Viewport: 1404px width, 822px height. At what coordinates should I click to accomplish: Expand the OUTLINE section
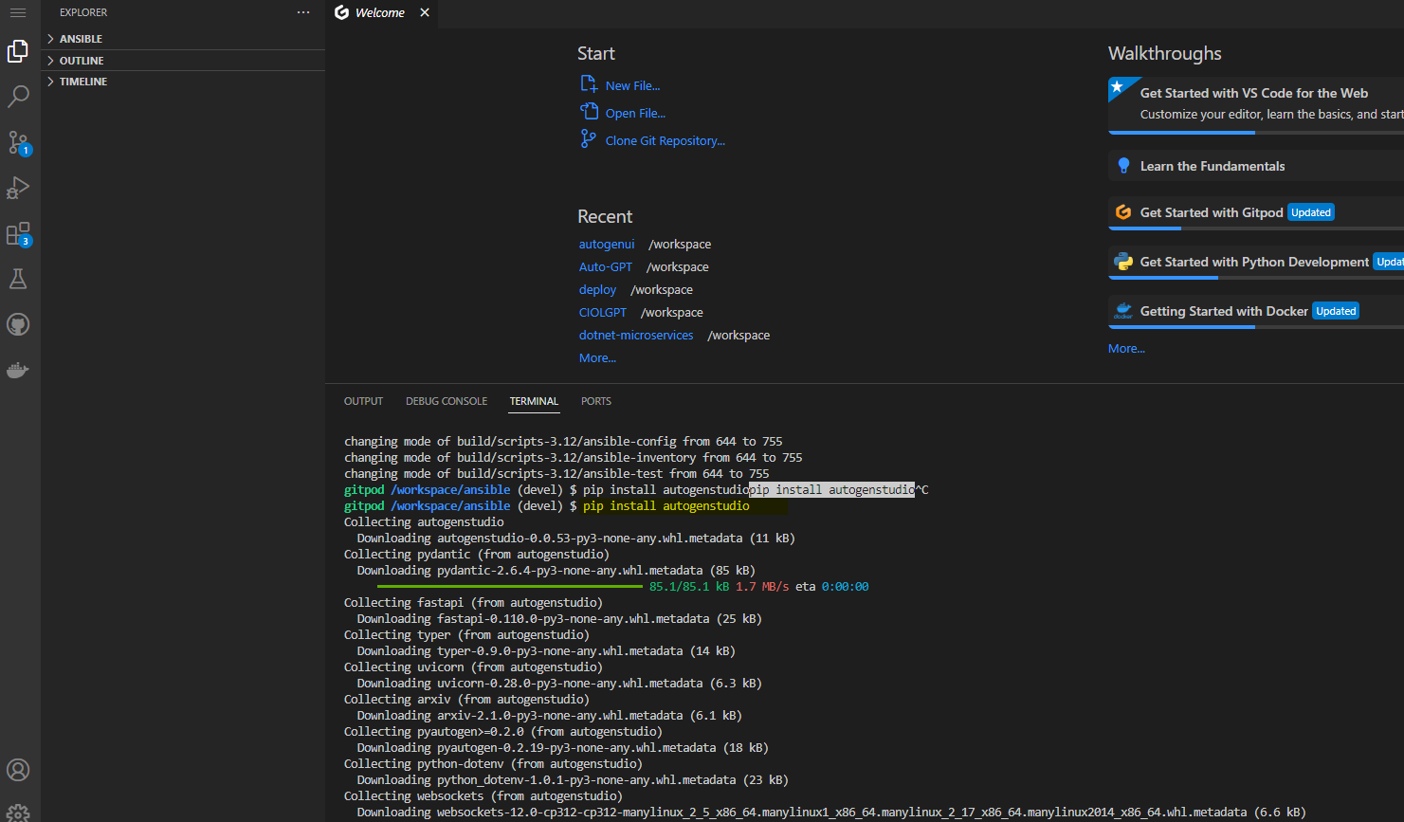[x=183, y=61]
